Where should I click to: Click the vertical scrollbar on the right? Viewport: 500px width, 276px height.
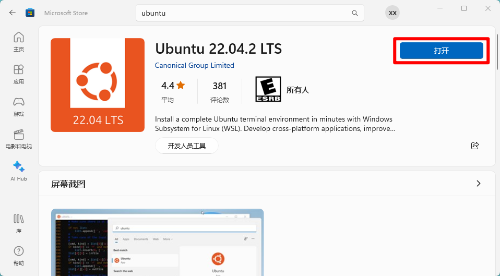[x=497, y=51]
